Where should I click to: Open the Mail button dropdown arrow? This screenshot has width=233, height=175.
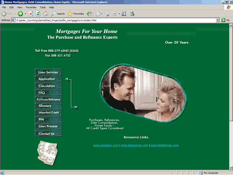tap(102, 14)
